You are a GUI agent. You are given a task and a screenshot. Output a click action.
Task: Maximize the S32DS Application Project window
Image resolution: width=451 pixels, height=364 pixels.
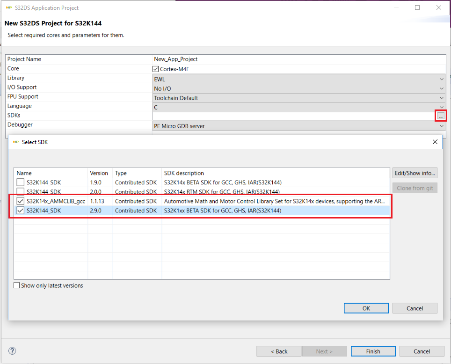coord(417,7)
